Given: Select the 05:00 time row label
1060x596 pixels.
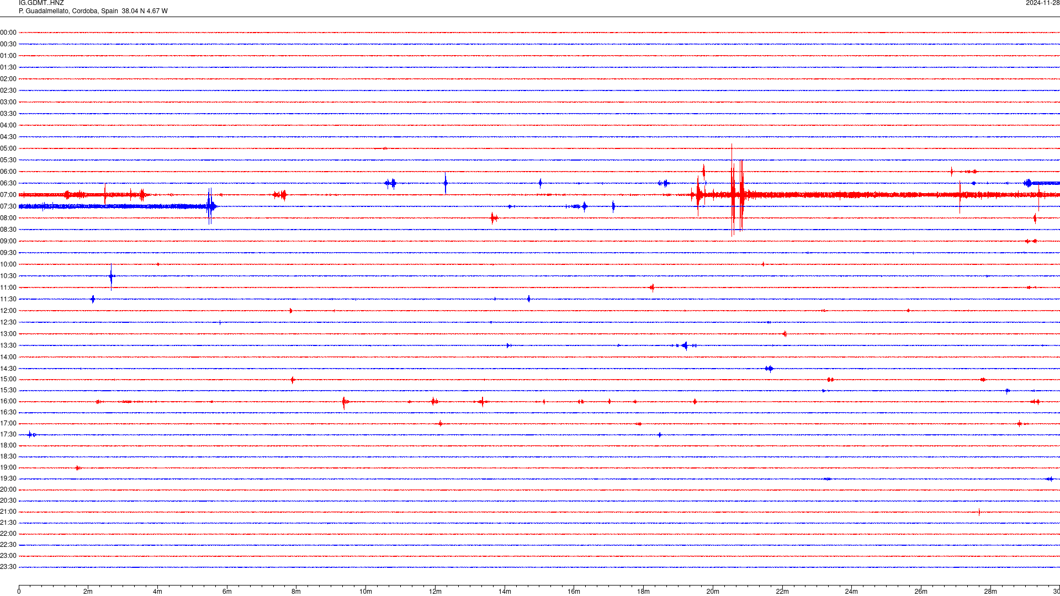Looking at the screenshot, I should pyautogui.click(x=8, y=148).
